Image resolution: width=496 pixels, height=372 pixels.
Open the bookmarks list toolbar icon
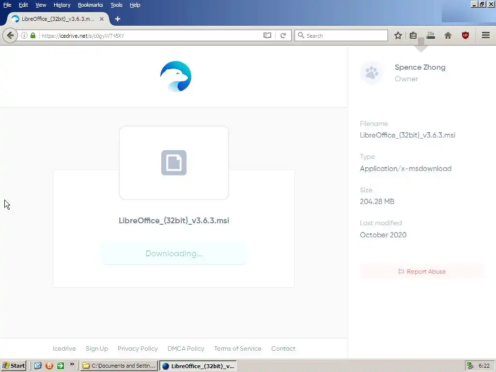pos(413,35)
